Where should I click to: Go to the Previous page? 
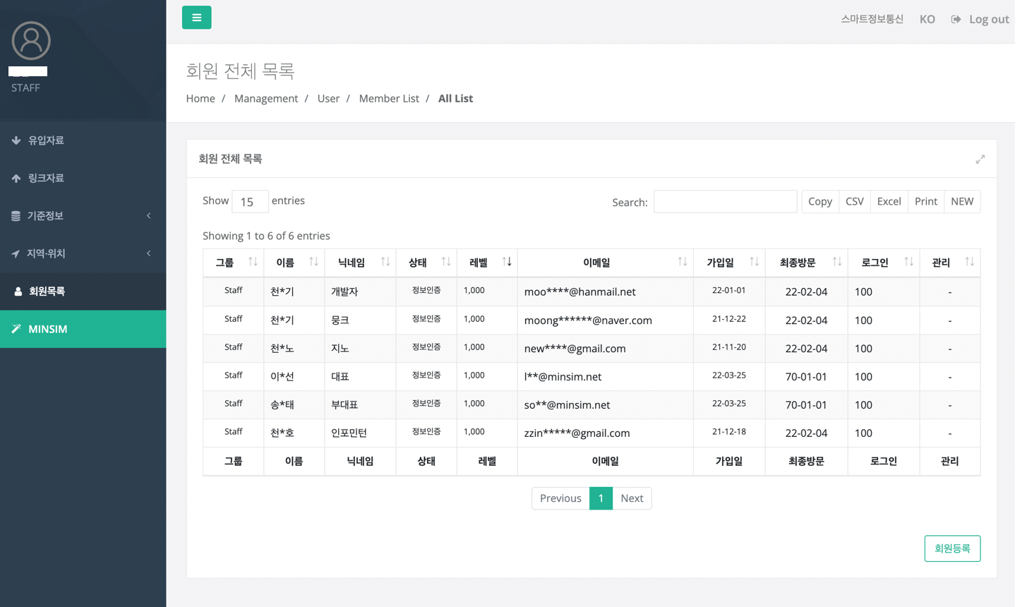(560, 498)
